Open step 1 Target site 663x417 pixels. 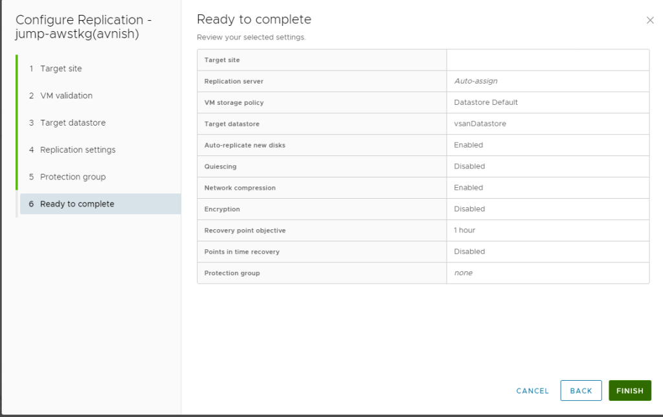click(61, 69)
